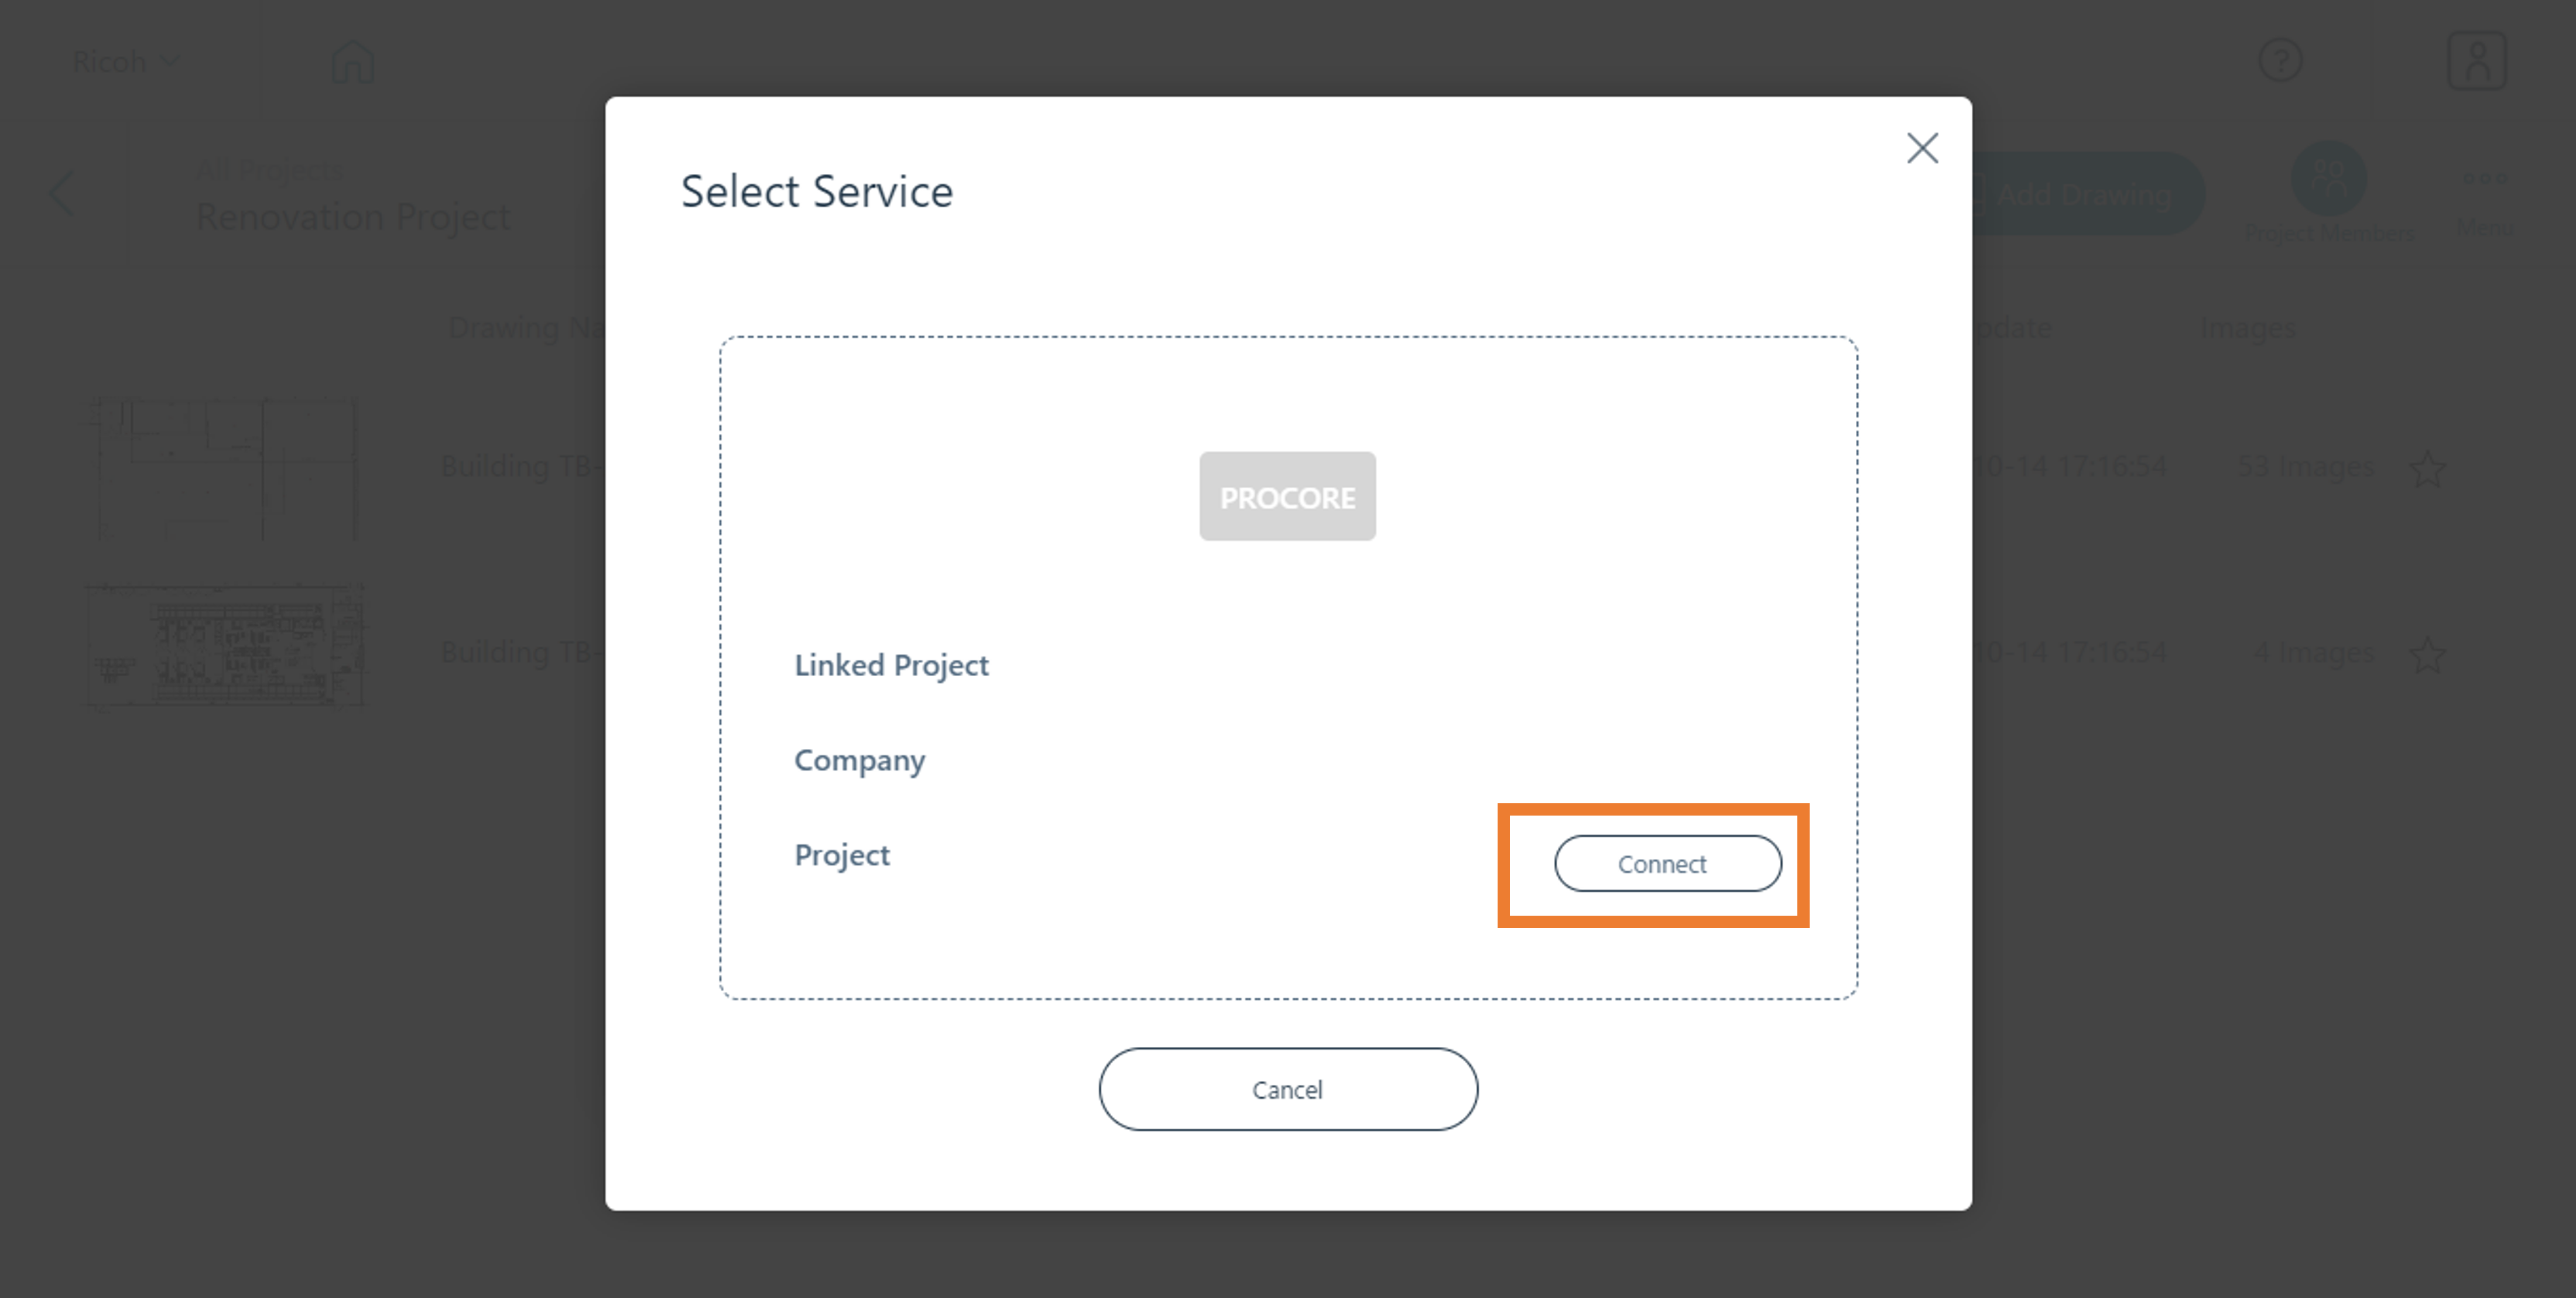Cancel the Select Service dialog

(x=1288, y=1089)
